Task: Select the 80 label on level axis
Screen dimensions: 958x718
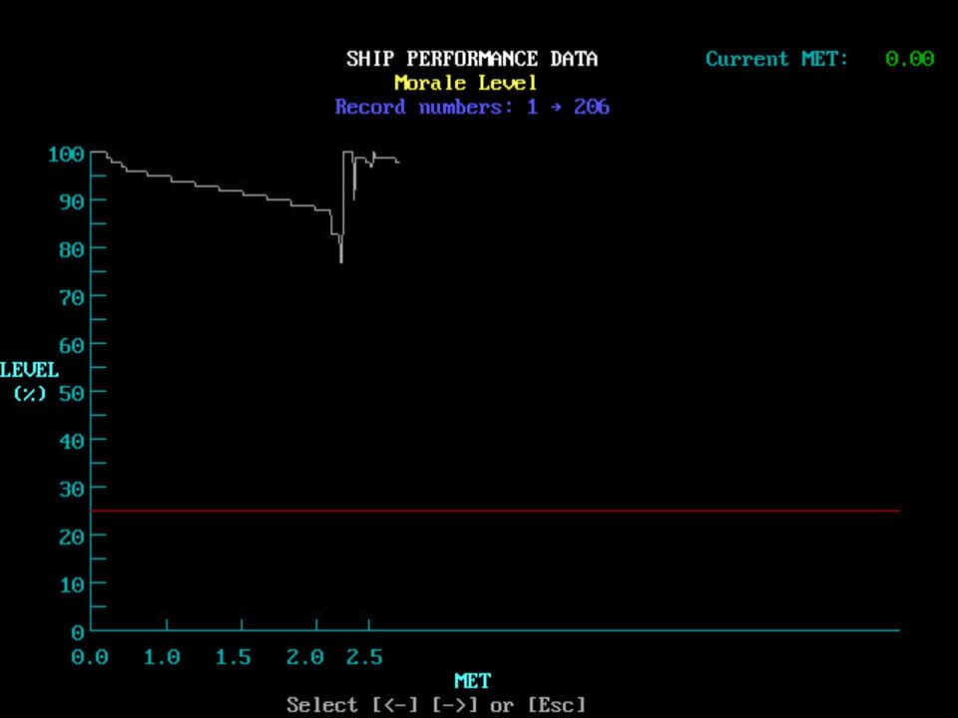Action: 69,248
